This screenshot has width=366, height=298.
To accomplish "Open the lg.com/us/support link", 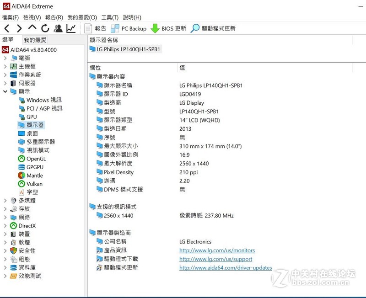I will click(215, 259).
